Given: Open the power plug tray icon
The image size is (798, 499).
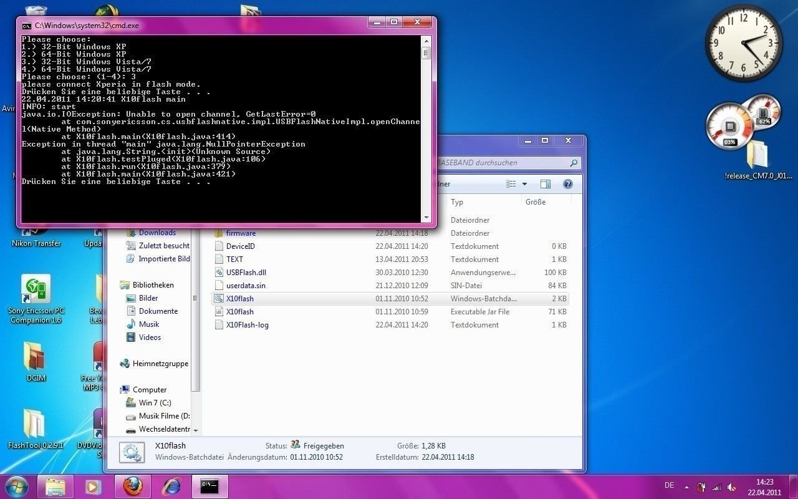Looking at the screenshot, I should click(701, 487).
